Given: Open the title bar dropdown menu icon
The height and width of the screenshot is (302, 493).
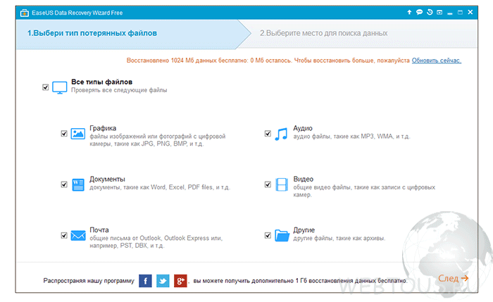Looking at the screenshot, I should (x=439, y=12).
